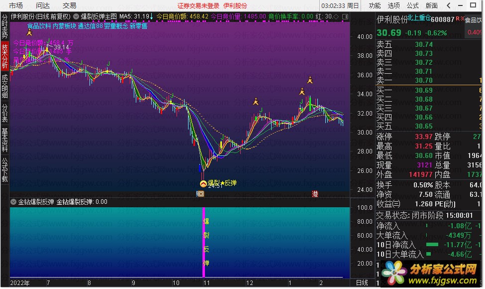Open the 版面 menu

point(431,5)
